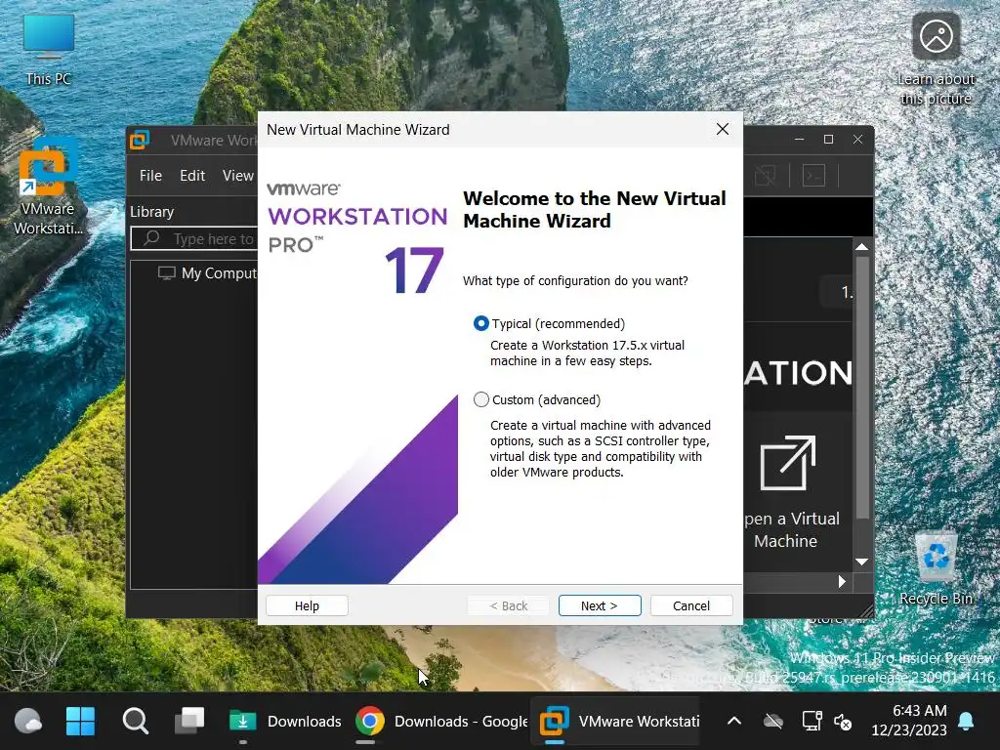Open the View menu in VMware Workstation

(238, 176)
